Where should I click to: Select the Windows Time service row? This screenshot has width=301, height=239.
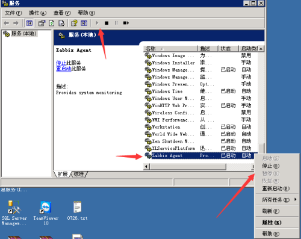(200, 91)
